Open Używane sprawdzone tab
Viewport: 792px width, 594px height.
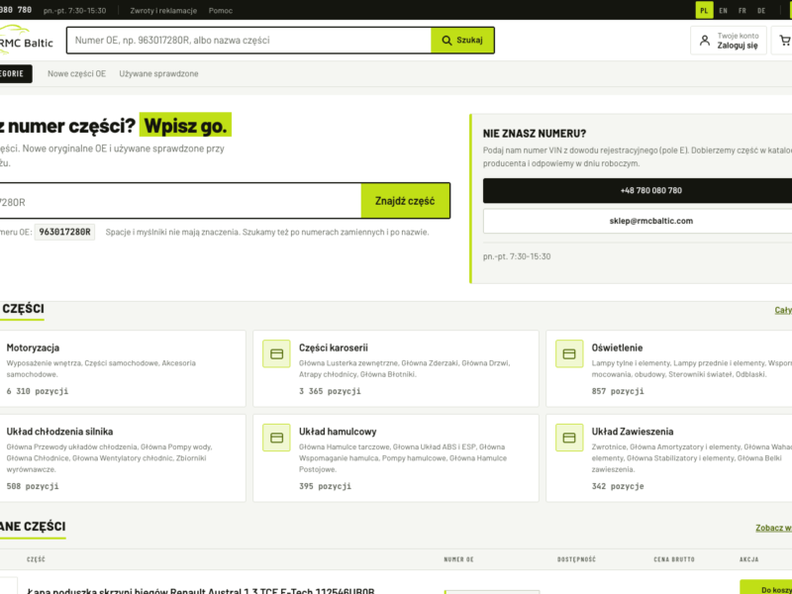click(158, 73)
